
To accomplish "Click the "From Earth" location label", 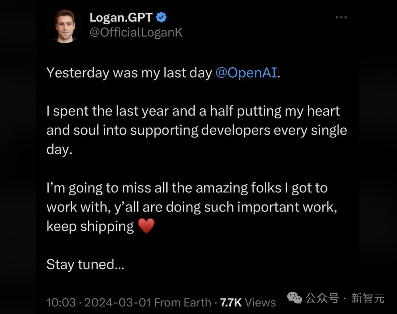I will pyautogui.click(x=182, y=302).
